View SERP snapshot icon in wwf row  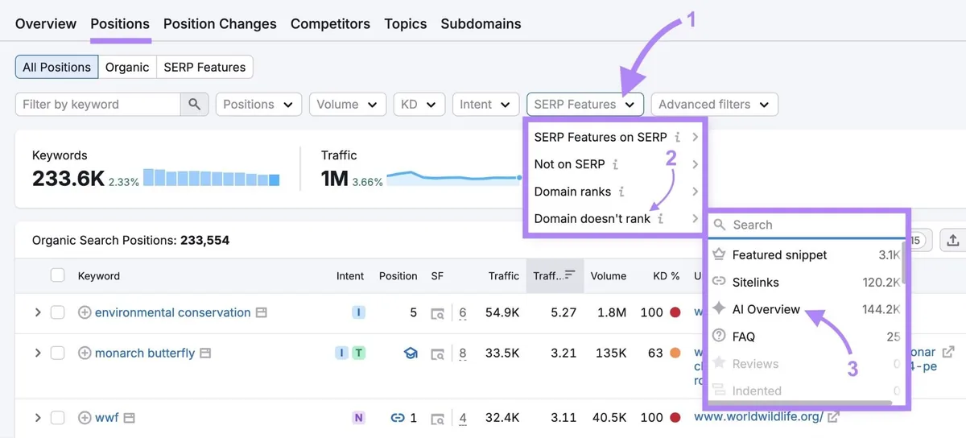437,418
